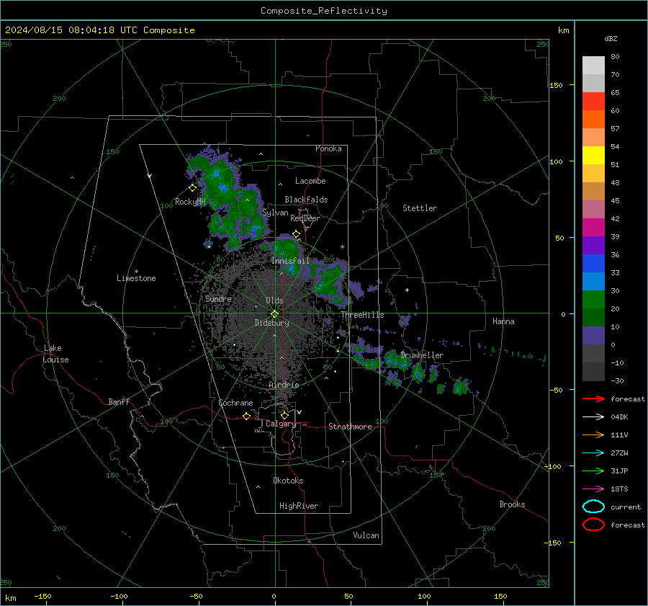Viewport: 648px width, 606px height.
Task: Click the yellow diamond marker at Didsbury radar center
Action: click(x=275, y=314)
